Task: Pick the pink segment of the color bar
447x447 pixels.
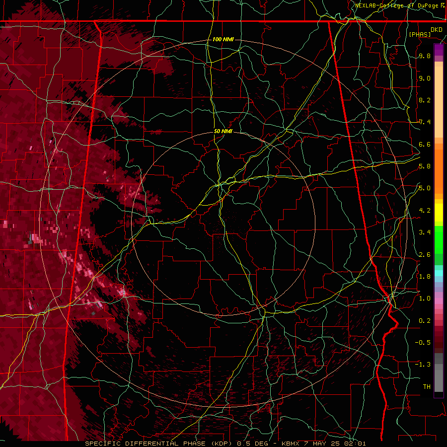Action: click(439, 301)
